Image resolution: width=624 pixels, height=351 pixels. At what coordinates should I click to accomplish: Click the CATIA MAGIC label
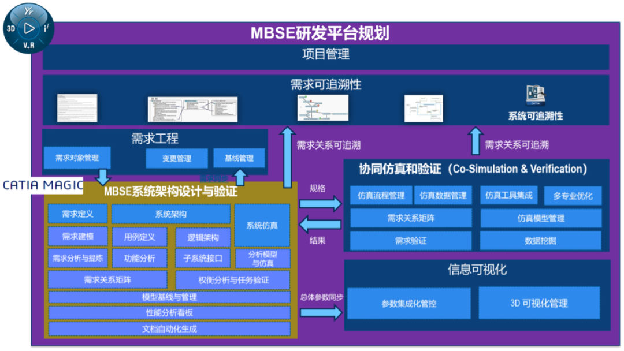click(x=42, y=186)
